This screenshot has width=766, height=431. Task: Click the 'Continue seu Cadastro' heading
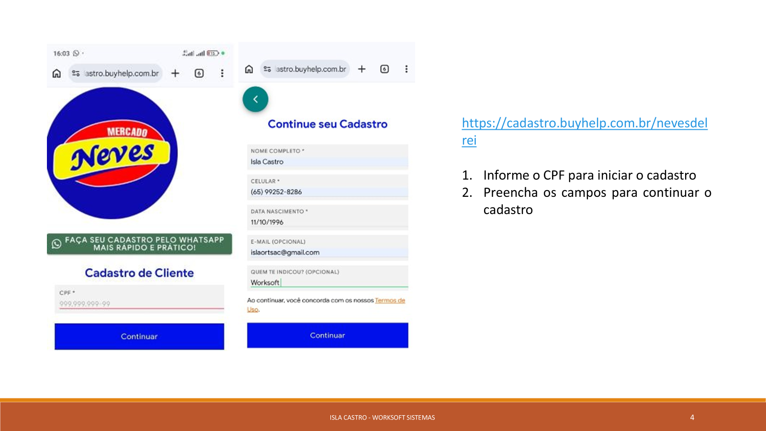coord(327,124)
